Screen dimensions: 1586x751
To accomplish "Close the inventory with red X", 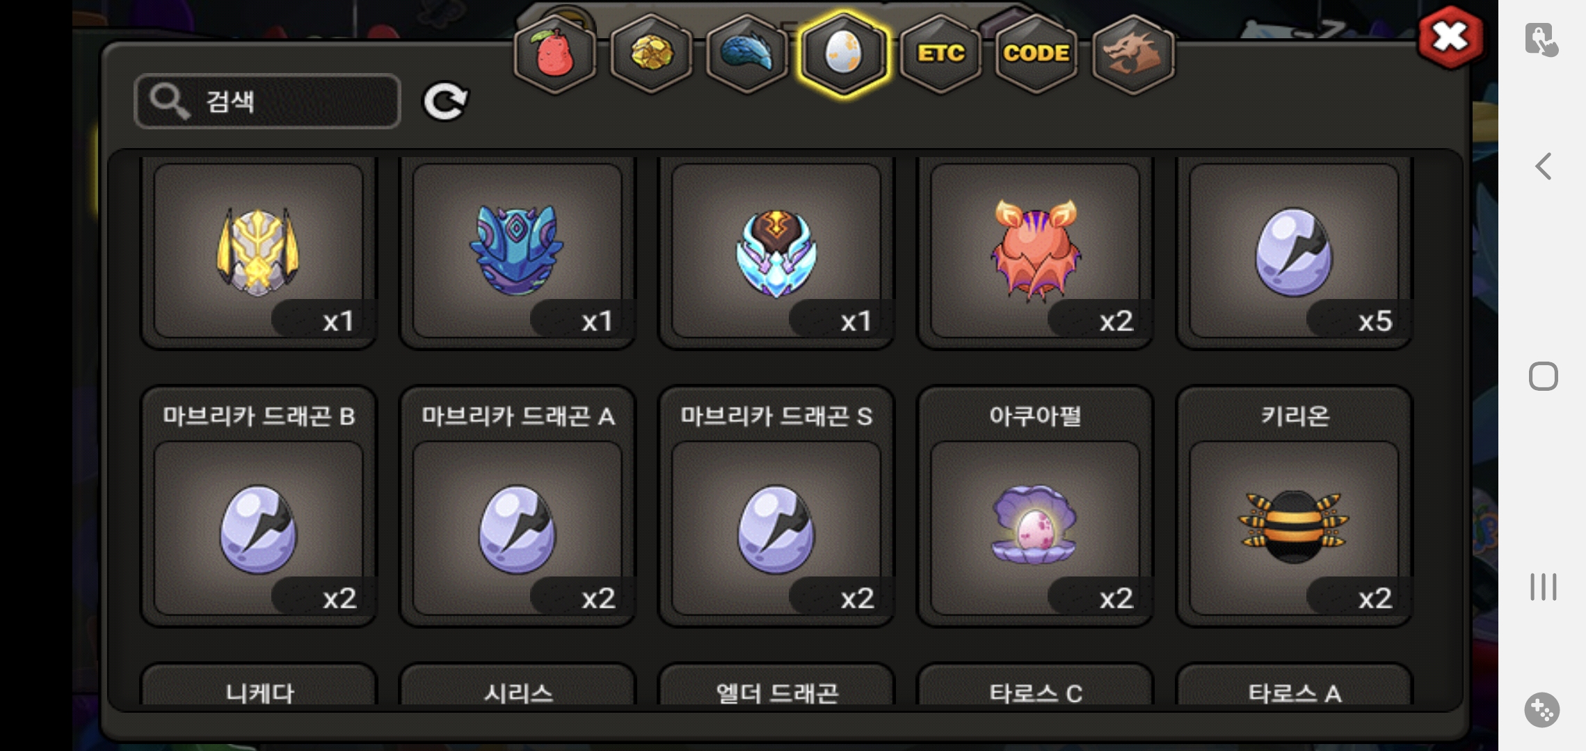I will point(1450,37).
